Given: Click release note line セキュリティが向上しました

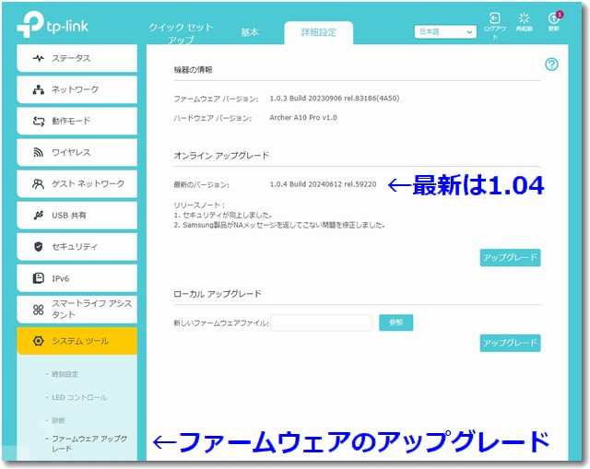Looking at the screenshot, I should coord(222,215).
